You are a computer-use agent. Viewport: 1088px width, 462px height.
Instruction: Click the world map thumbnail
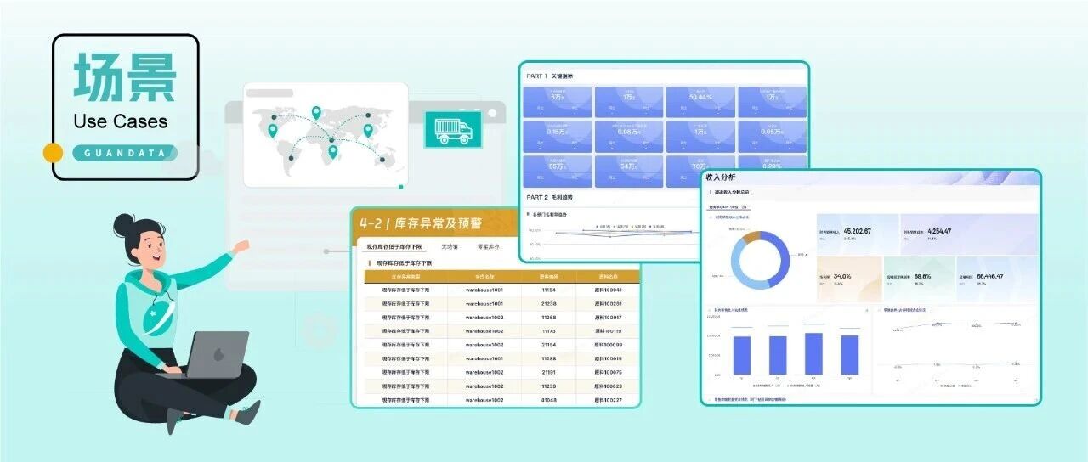[x=326, y=134]
